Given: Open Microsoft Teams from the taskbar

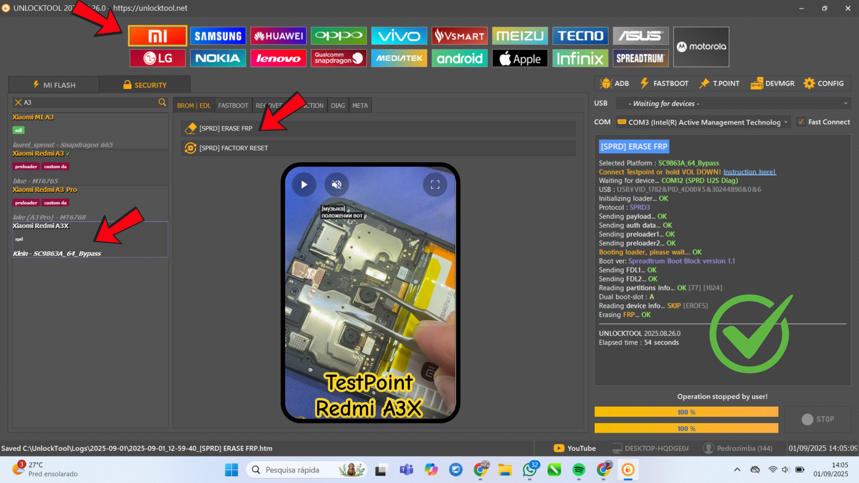Looking at the screenshot, I should [406, 470].
